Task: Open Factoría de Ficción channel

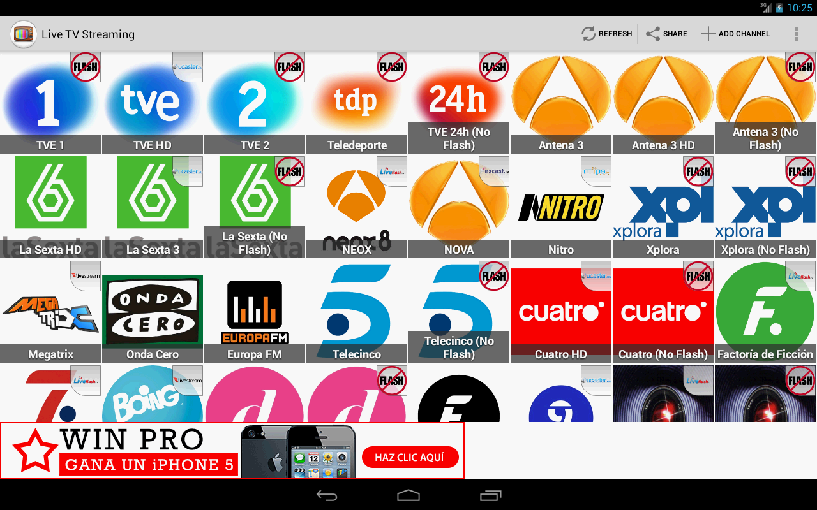Action: click(765, 312)
